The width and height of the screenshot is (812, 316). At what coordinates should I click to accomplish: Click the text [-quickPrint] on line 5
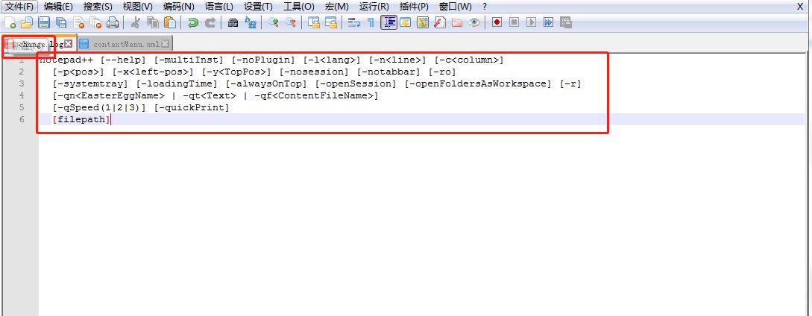[x=192, y=107]
